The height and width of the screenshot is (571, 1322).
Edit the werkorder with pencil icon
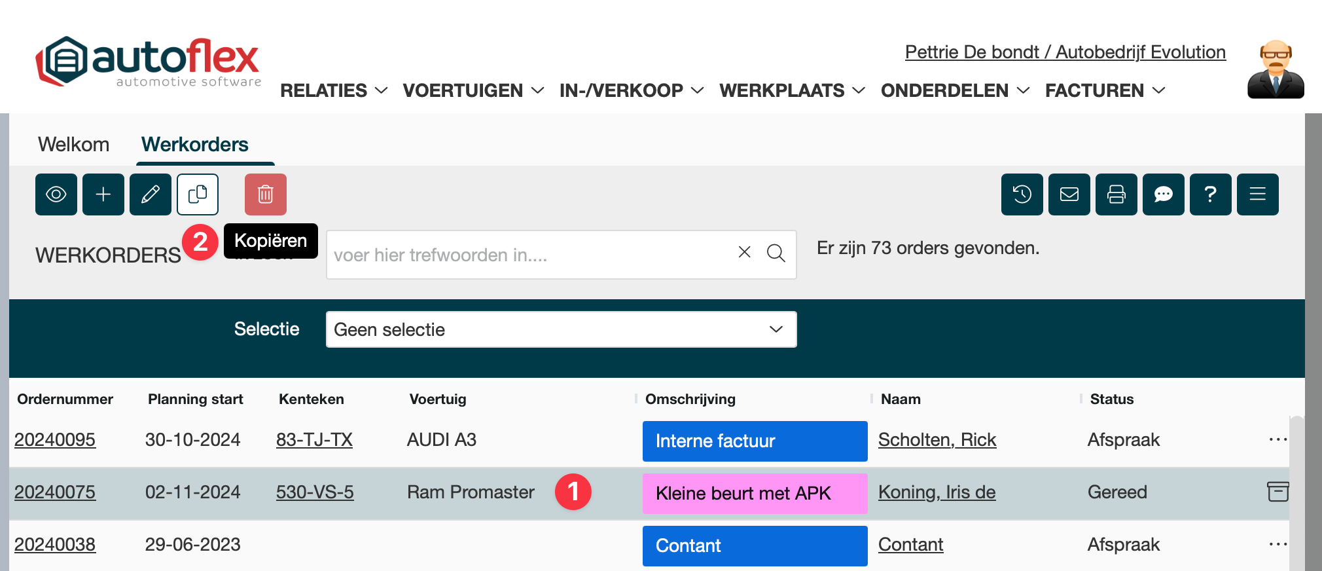point(151,194)
